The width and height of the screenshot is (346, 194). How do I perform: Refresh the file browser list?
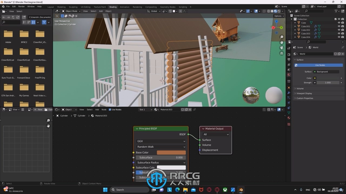tap(18, 17)
